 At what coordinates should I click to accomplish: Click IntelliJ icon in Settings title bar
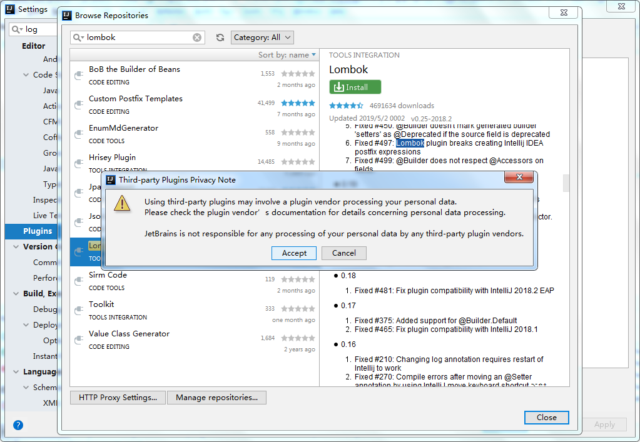[x=10, y=9]
